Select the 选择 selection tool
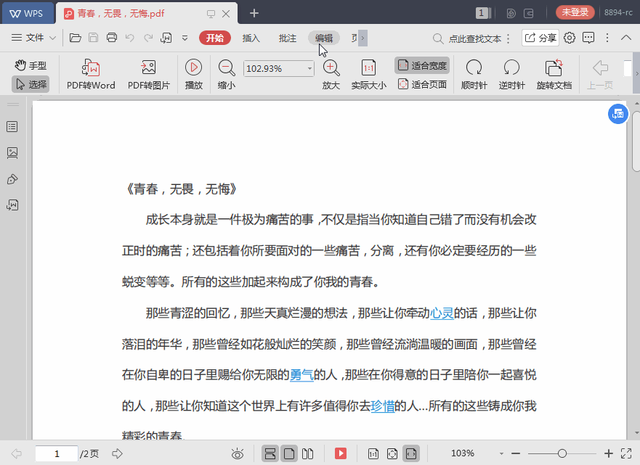The image size is (640, 465). (x=31, y=84)
